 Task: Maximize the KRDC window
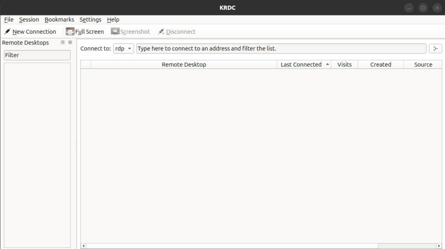coord(423,8)
